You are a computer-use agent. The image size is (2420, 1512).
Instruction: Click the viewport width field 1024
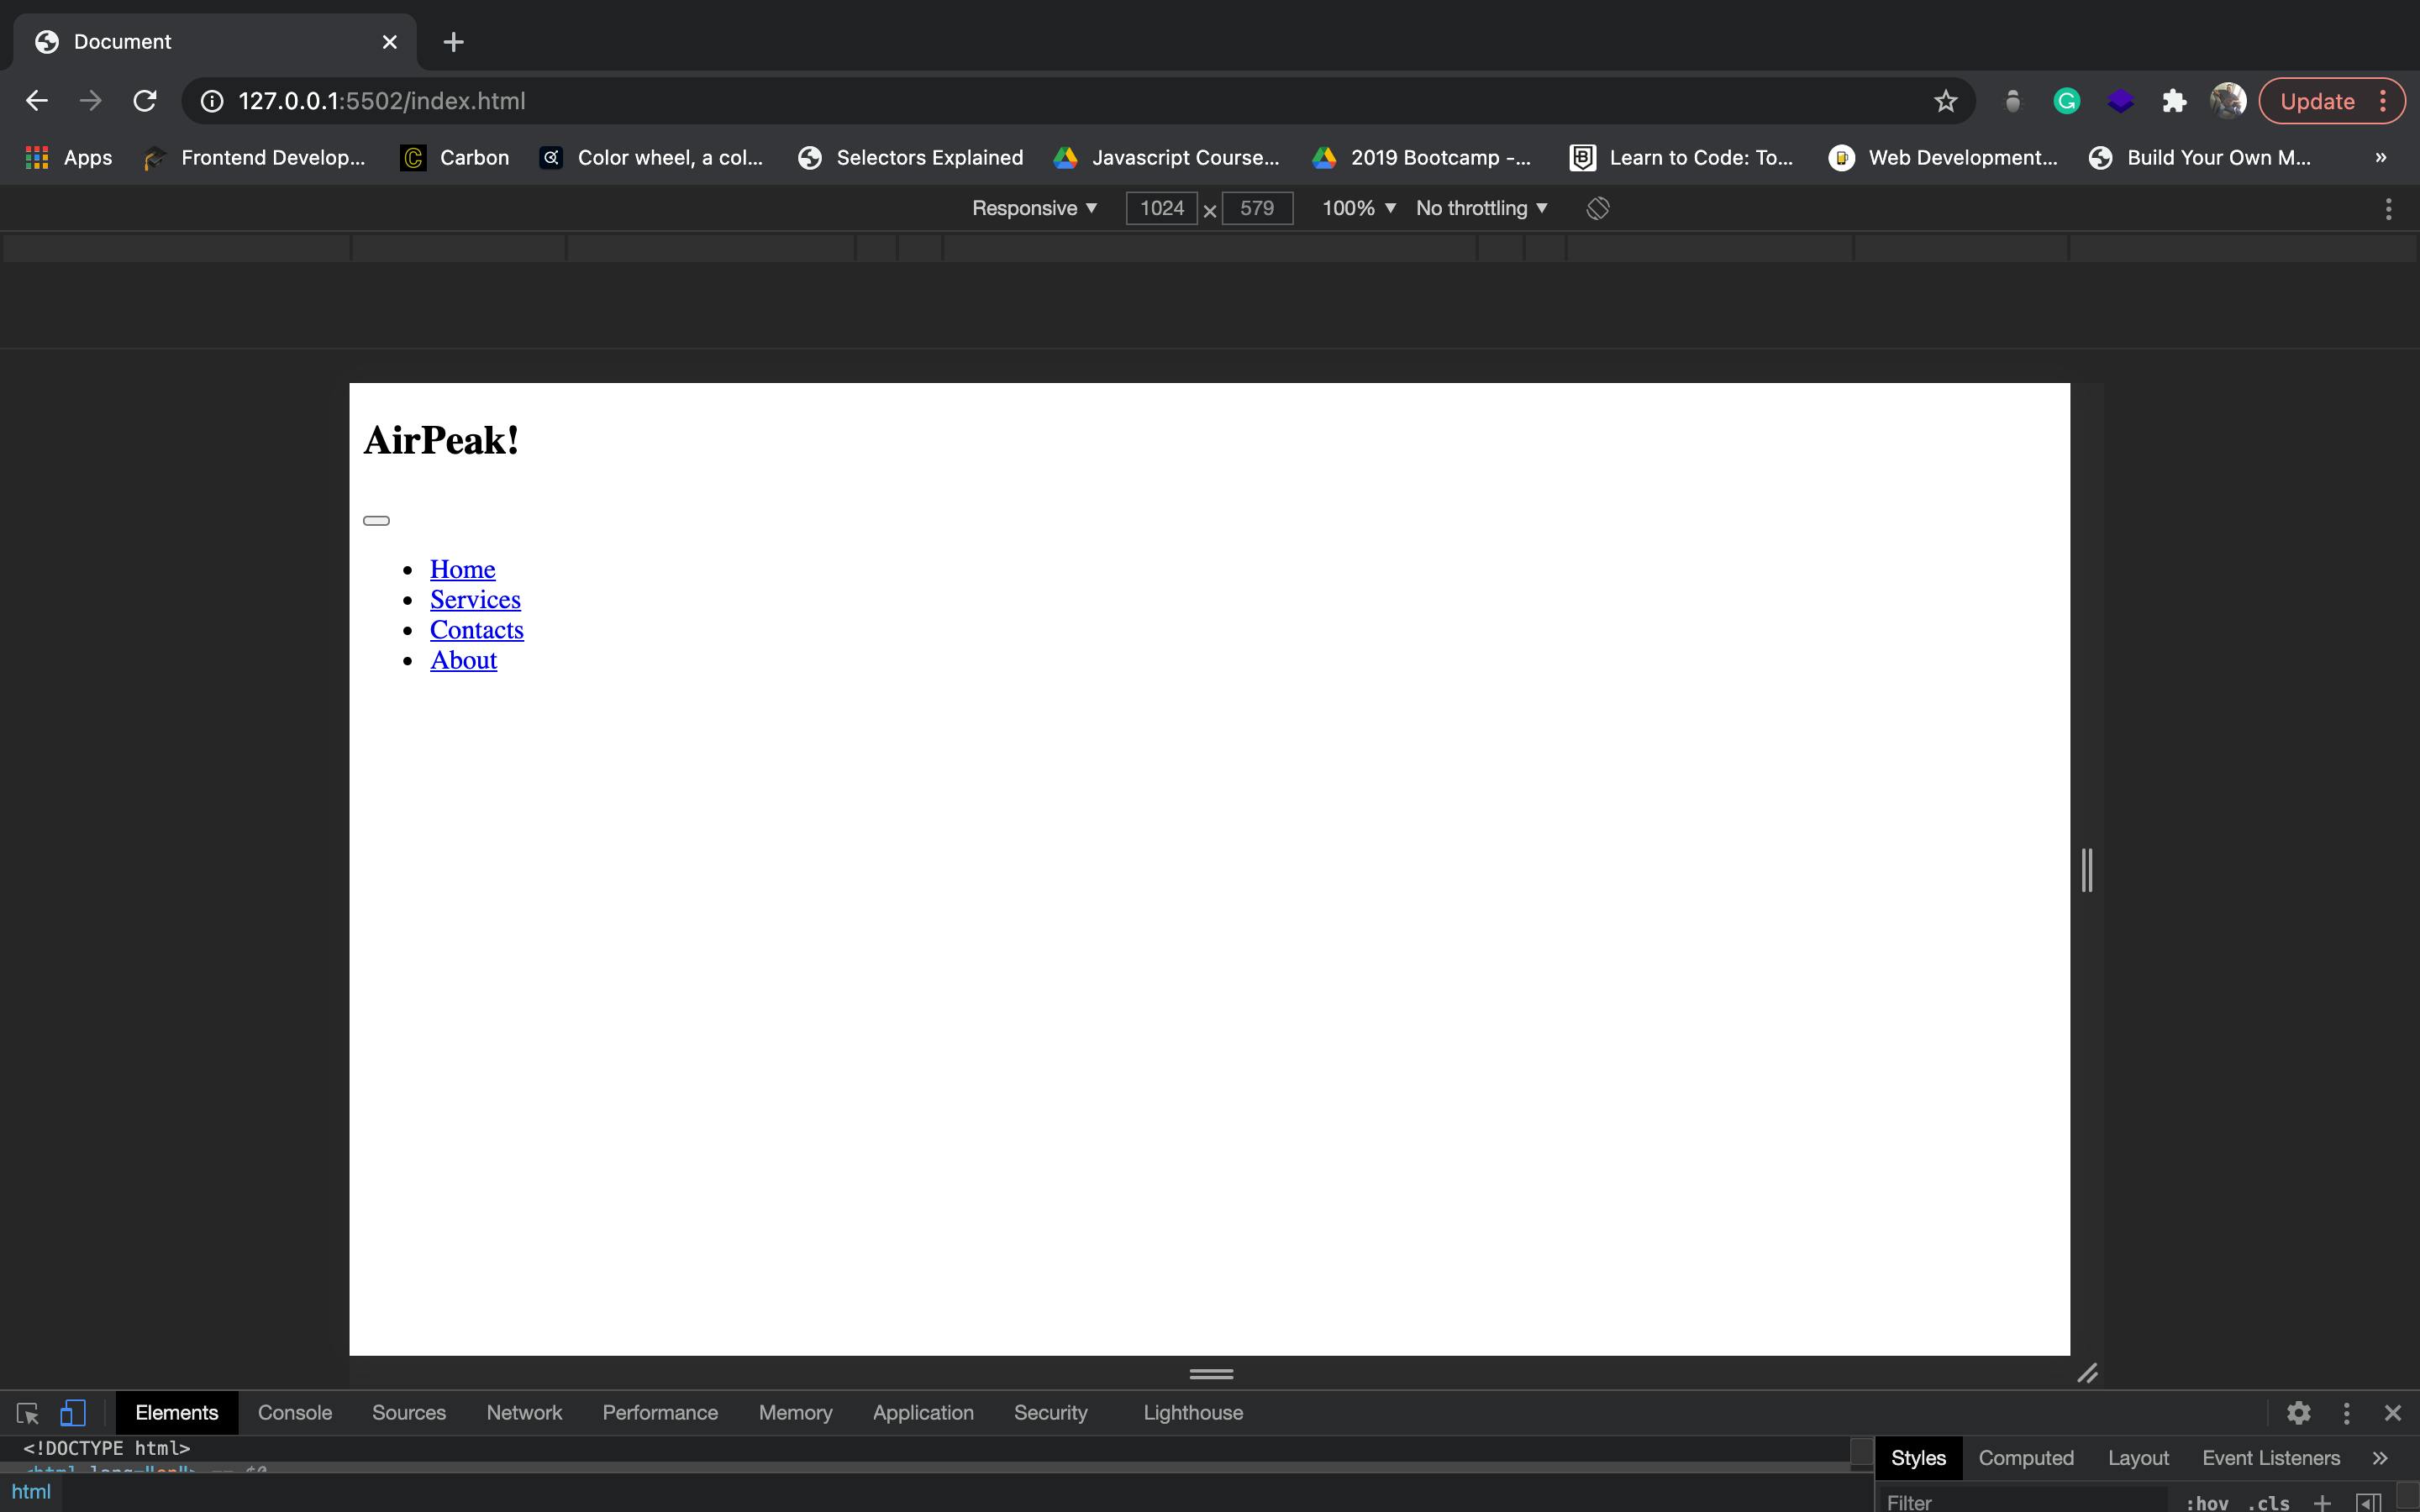(x=1161, y=208)
